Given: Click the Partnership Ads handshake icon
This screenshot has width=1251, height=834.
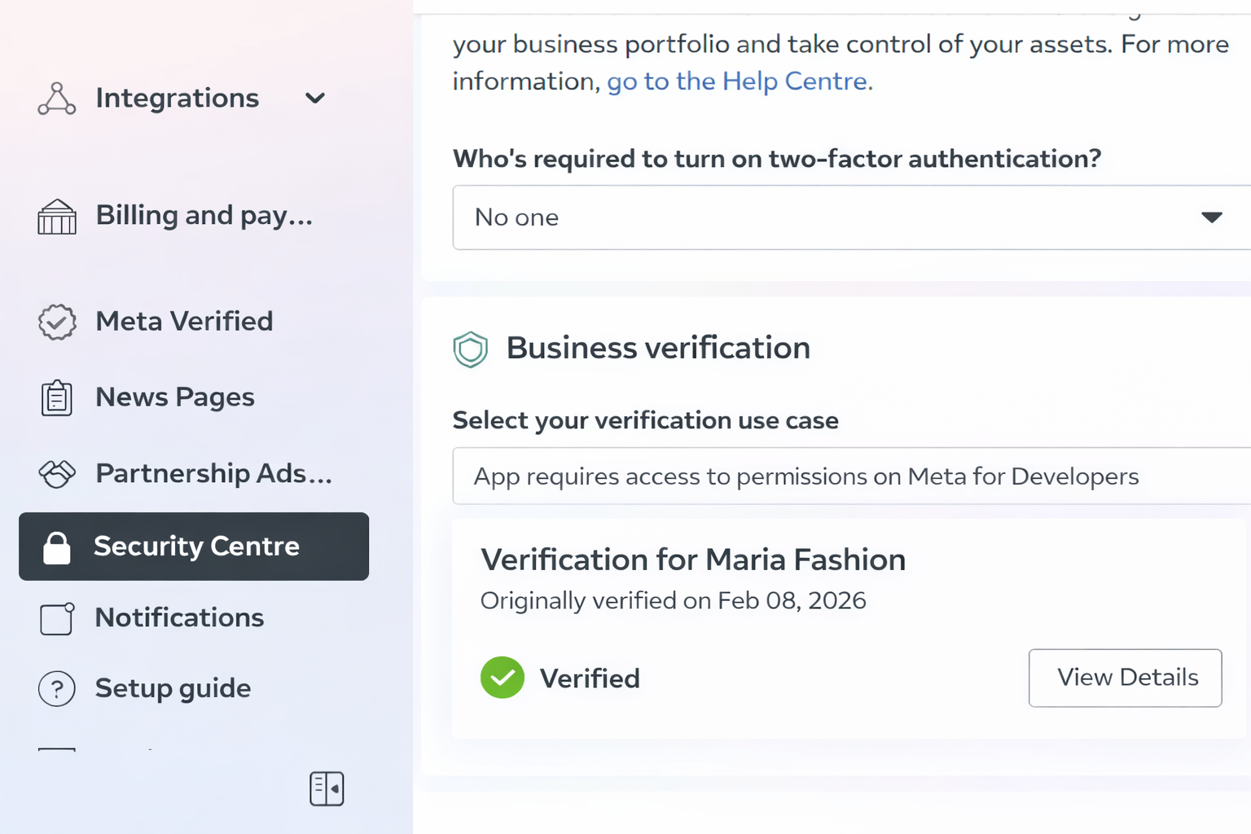Looking at the screenshot, I should (x=57, y=473).
